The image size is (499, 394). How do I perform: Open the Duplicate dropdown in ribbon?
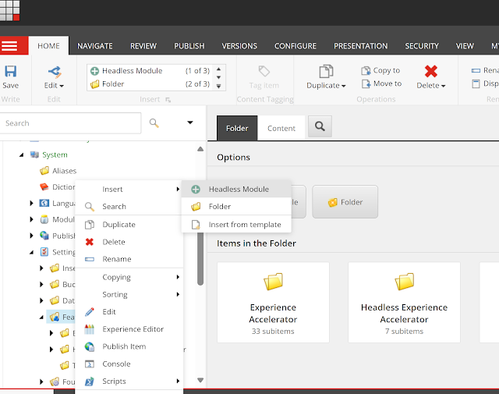(326, 77)
